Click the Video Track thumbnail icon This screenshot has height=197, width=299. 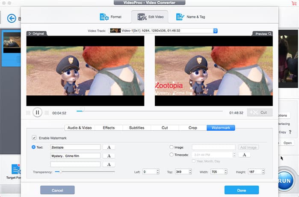click(x=115, y=30)
